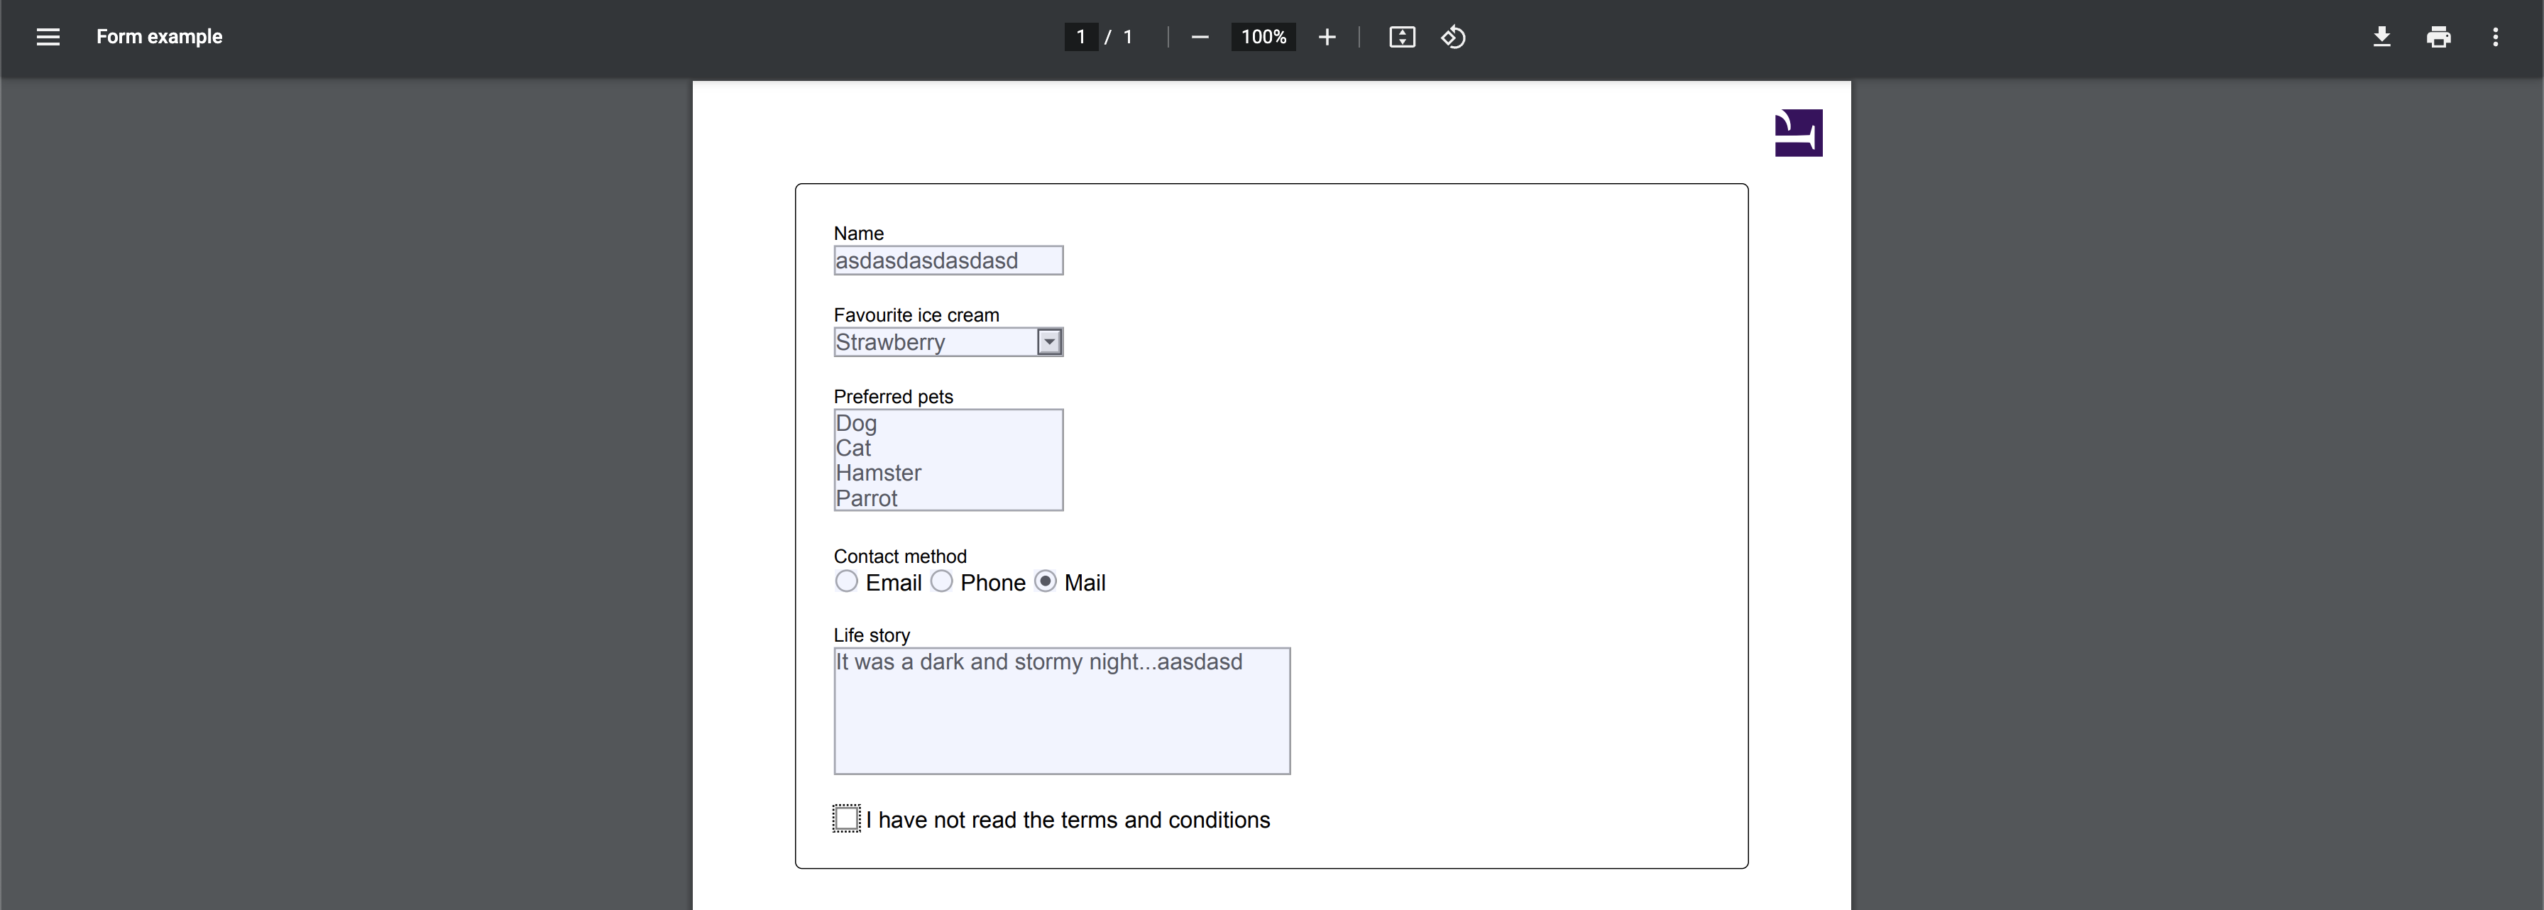Select the Phone radio button
Image resolution: width=2544 pixels, height=910 pixels.
click(942, 581)
